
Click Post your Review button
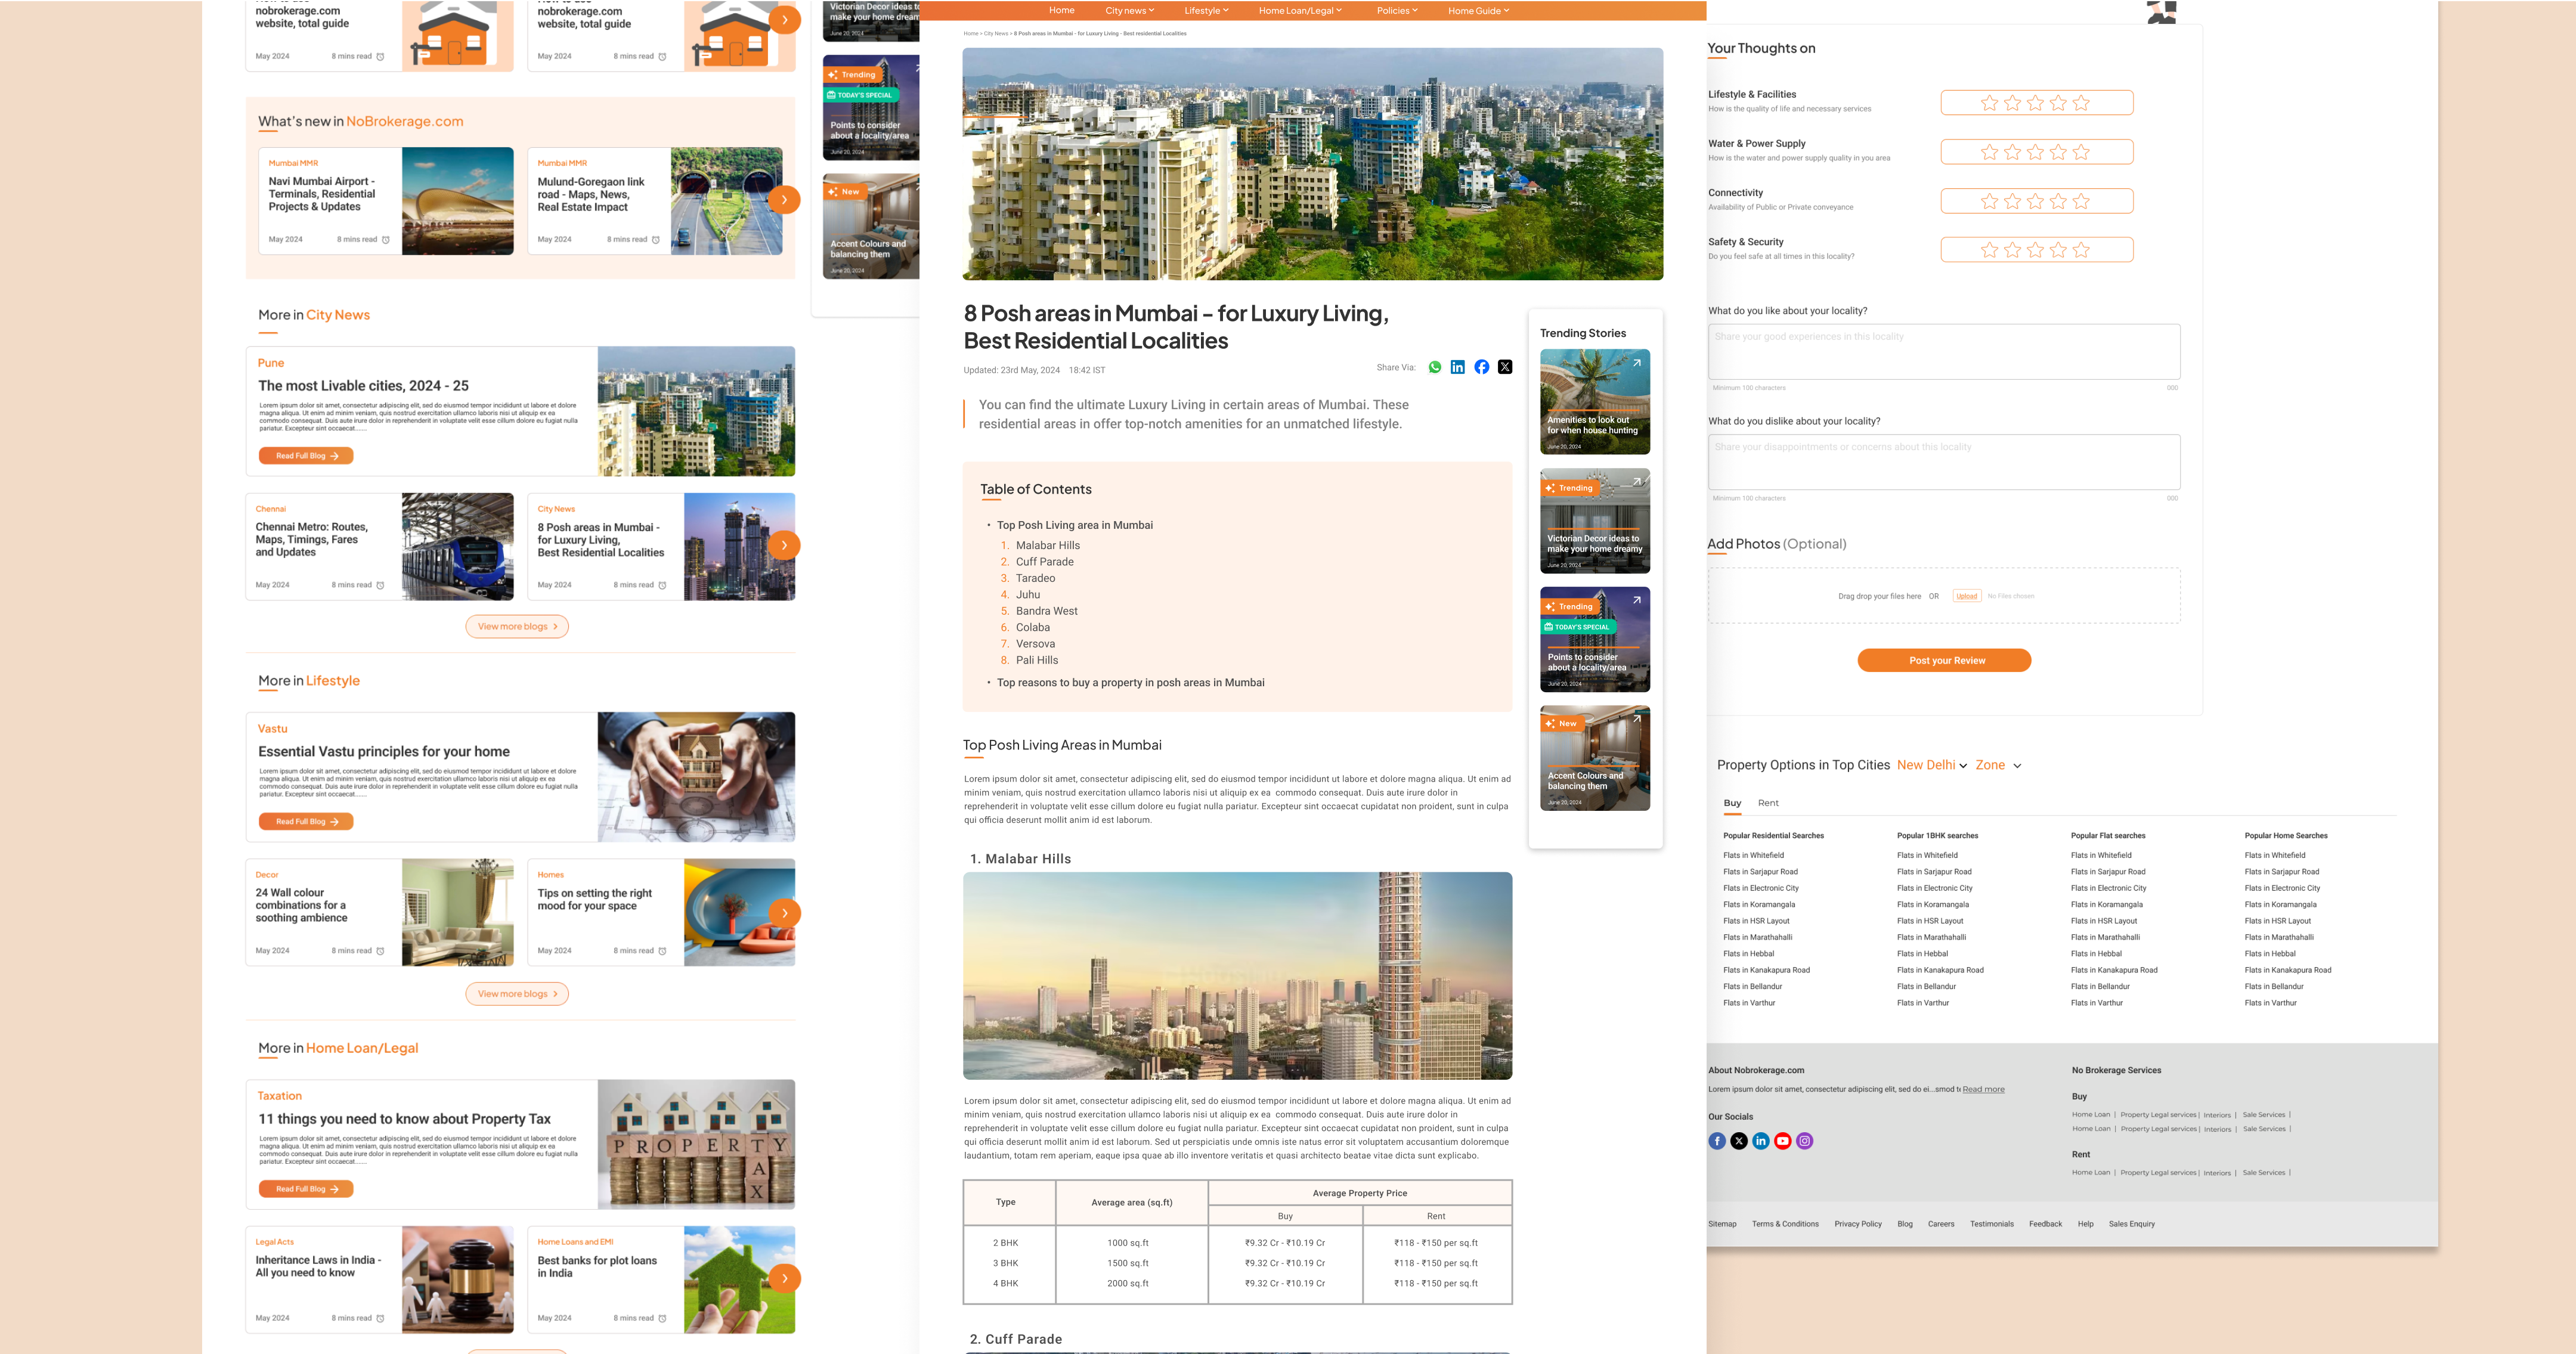(x=1944, y=660)
